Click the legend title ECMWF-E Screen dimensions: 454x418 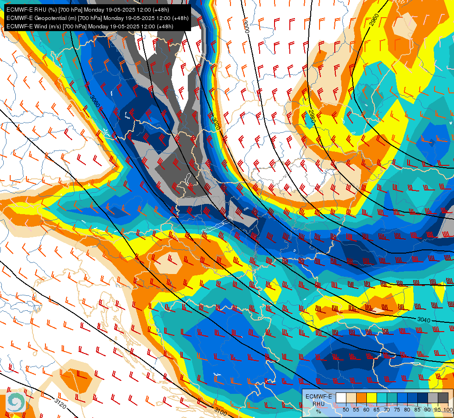[319, 397]
